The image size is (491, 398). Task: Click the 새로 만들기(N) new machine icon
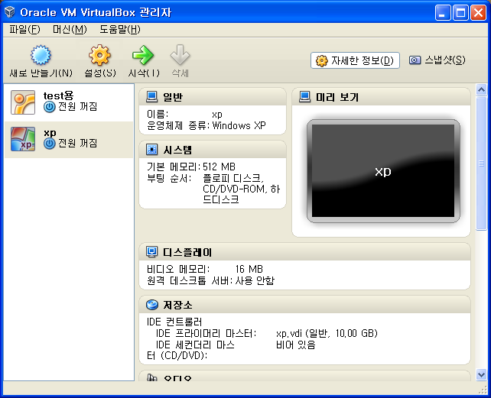pyautogui.click(x=41, y=55)
